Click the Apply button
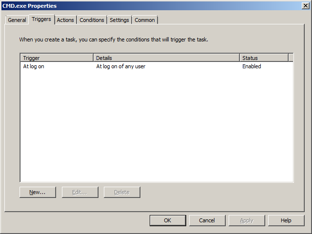Viewport: 312px width, 234px height. click(x=247, y=220)
